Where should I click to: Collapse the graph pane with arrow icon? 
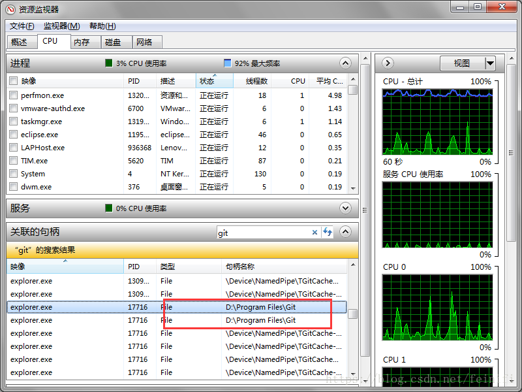click(x=388, y=63)
